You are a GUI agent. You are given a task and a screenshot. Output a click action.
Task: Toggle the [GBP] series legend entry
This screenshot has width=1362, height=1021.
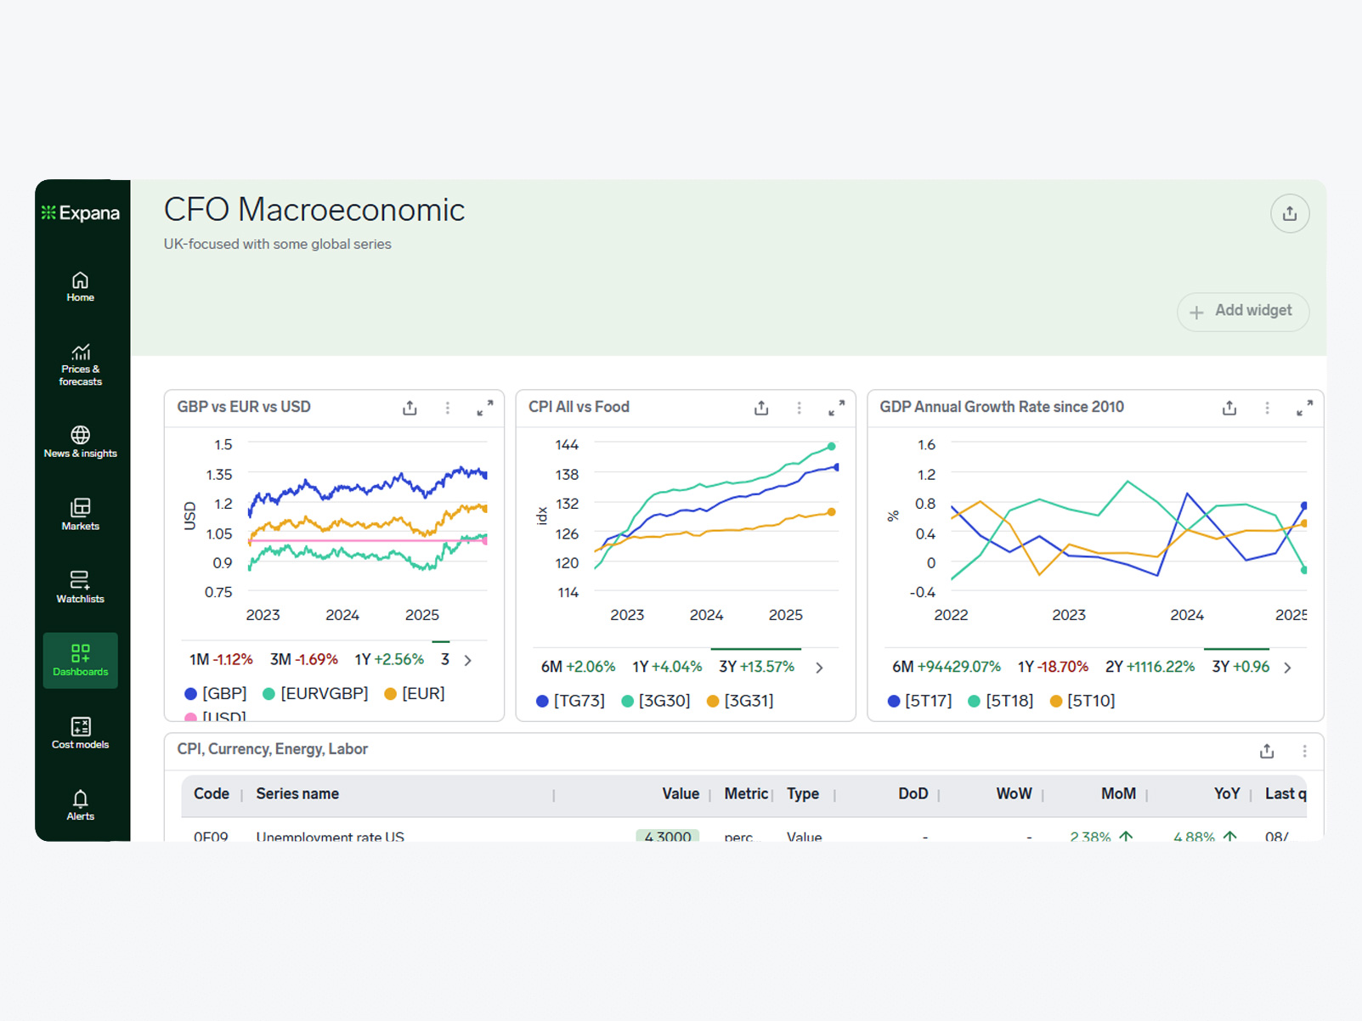tap(216, 693)
